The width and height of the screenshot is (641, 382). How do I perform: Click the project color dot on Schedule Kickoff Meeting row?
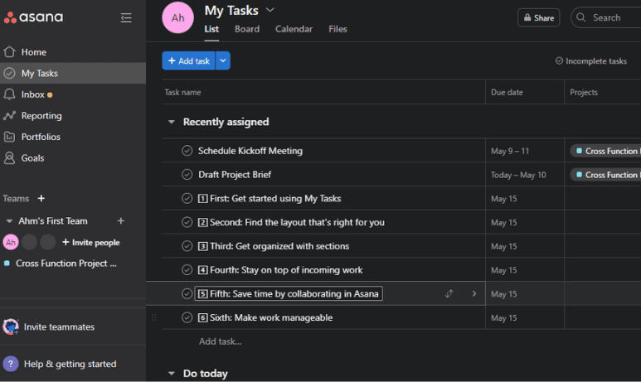pyautogui.click(x=579, y=151)
